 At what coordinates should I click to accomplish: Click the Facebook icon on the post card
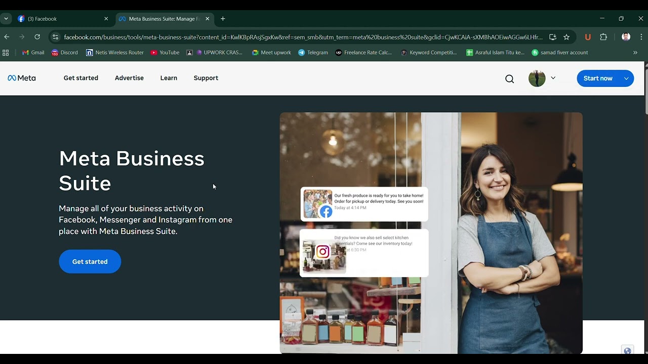point(326,211)
